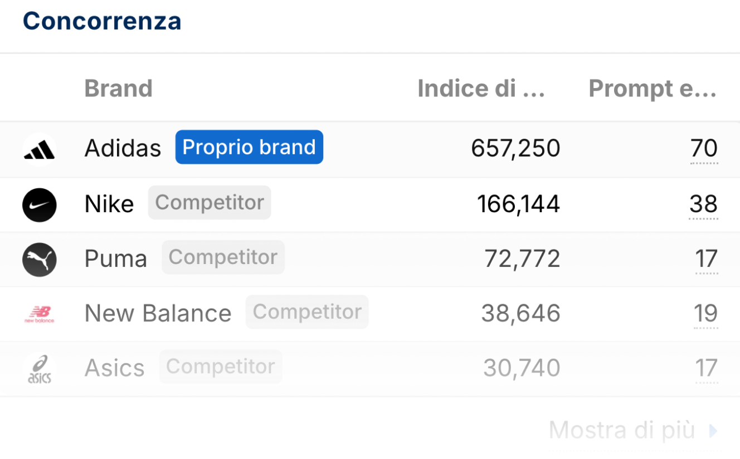
Task: Click the Nike swoosh logo icon
Action: [40, 204]
